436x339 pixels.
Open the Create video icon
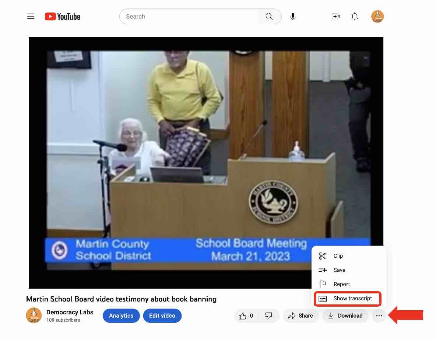pos(335,17)
